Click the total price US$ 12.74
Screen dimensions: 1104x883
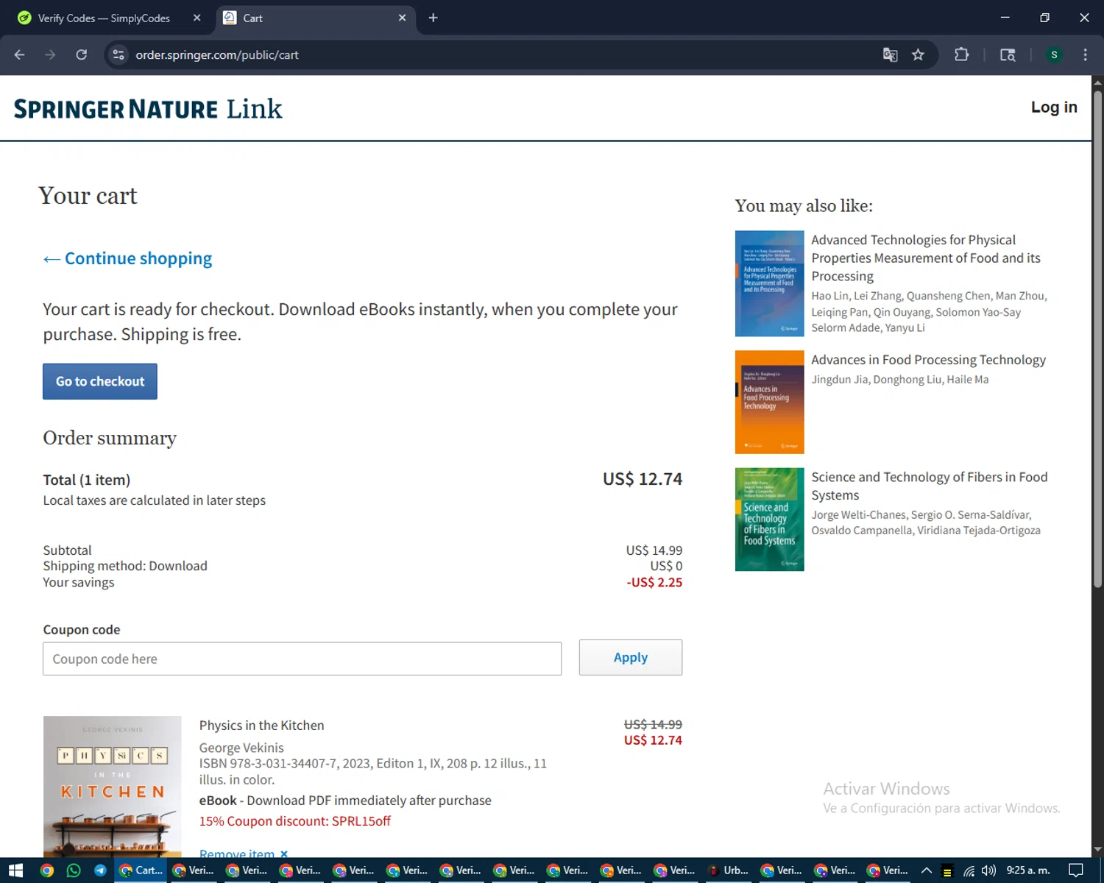(643, 479)
